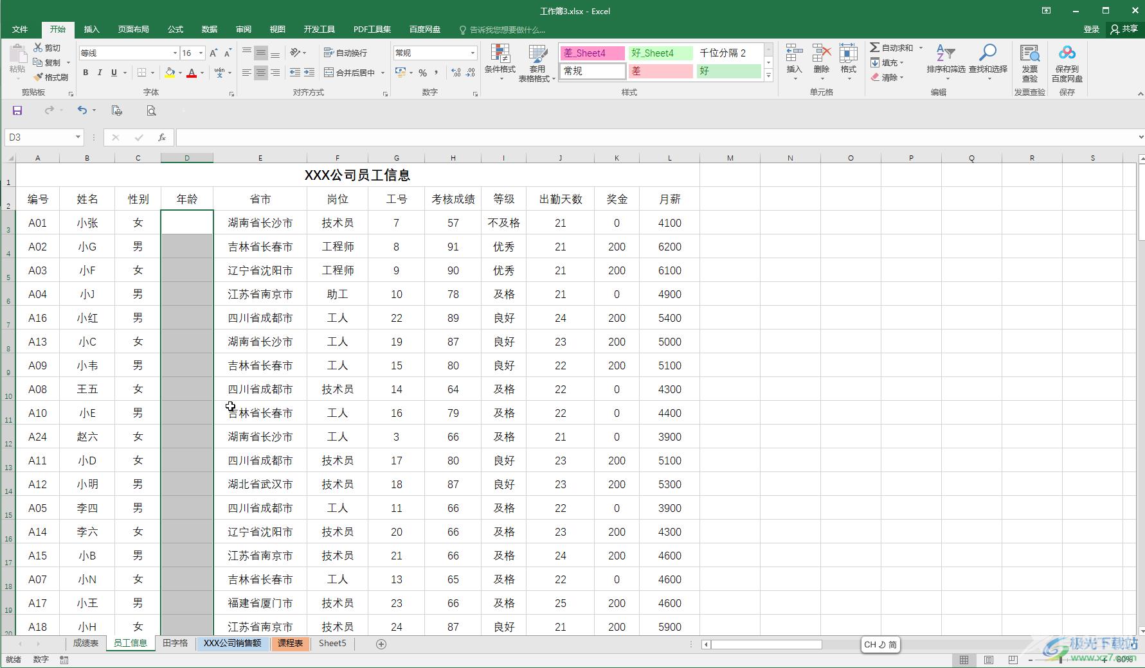The height and width of the screenshot is (668, 1145).
Task: Click the insert function fx icon
Action: (x=162, y=137)
